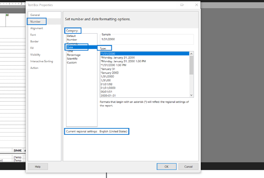This screenshot has width=264, height=178.
Task: Click the green icon in report cell
Action: (7, 15)
